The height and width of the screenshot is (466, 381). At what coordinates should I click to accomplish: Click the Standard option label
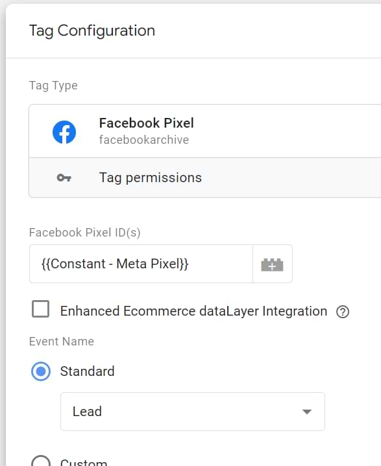click(x=87, y=371)
